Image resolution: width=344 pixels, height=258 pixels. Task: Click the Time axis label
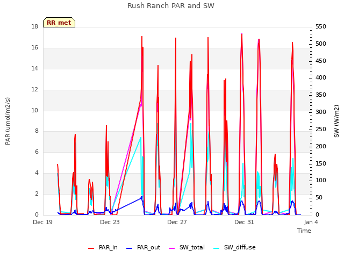click(x=304, y=231)
